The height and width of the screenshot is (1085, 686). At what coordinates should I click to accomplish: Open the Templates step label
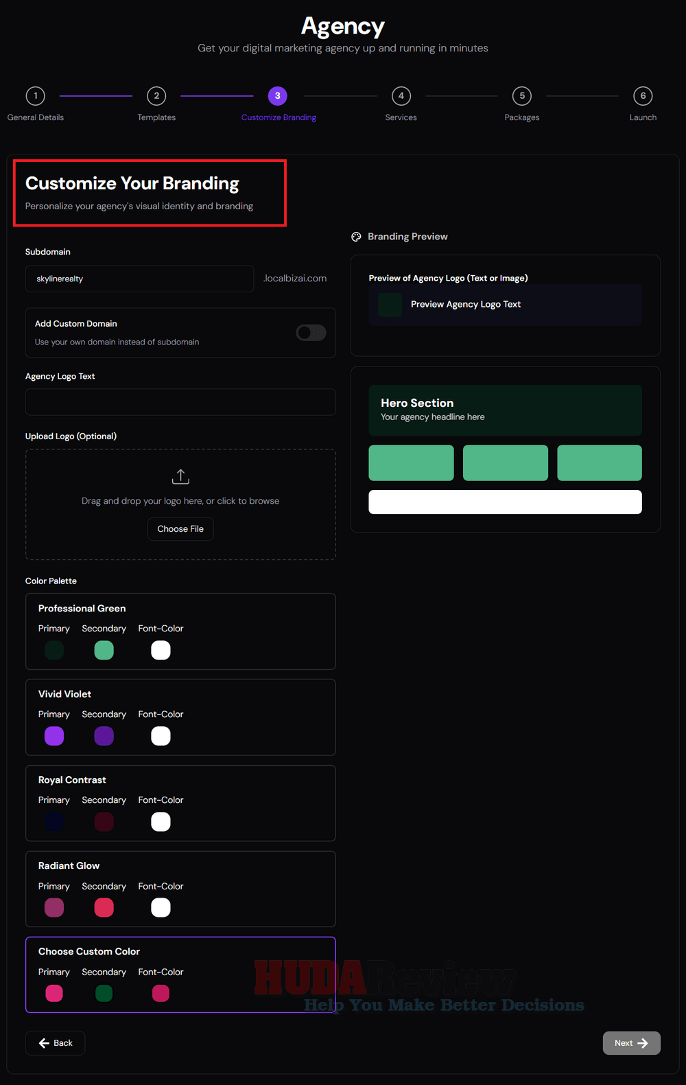pyautogui.click(x=156, y=117)
